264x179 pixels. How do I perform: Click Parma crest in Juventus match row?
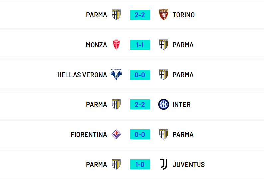(x=116, y=164)
